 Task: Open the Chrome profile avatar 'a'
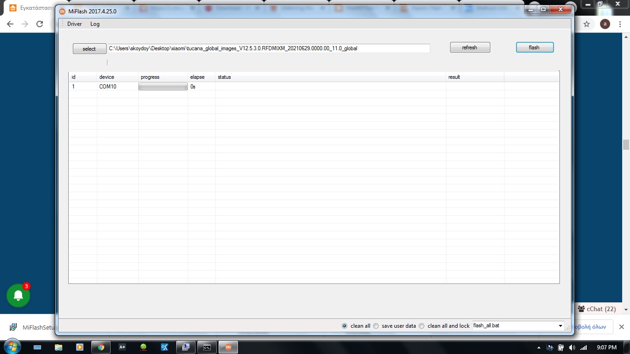pos(605,24)
